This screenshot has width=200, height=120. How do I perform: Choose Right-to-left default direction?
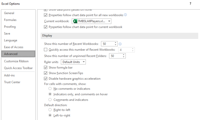tap(50, 110)
